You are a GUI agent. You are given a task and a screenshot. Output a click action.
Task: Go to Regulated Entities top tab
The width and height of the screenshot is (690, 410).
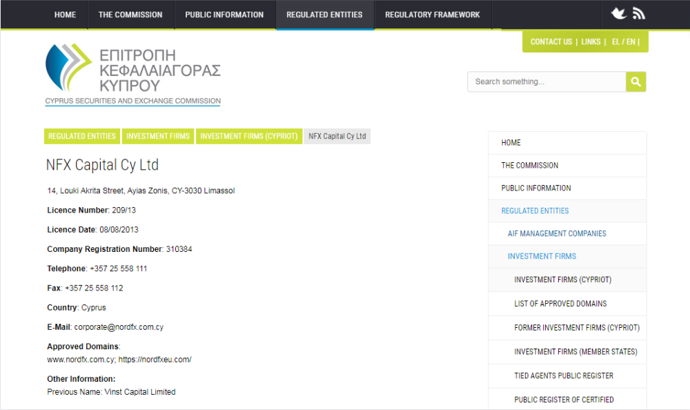pyautogui.click(x=324, y=14)
